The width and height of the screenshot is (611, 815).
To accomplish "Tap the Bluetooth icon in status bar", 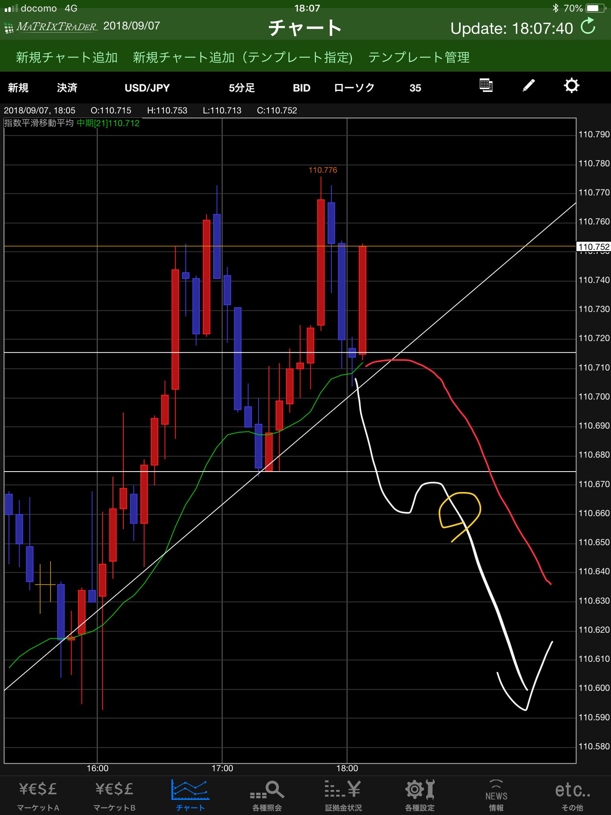I will pos(556,8).
